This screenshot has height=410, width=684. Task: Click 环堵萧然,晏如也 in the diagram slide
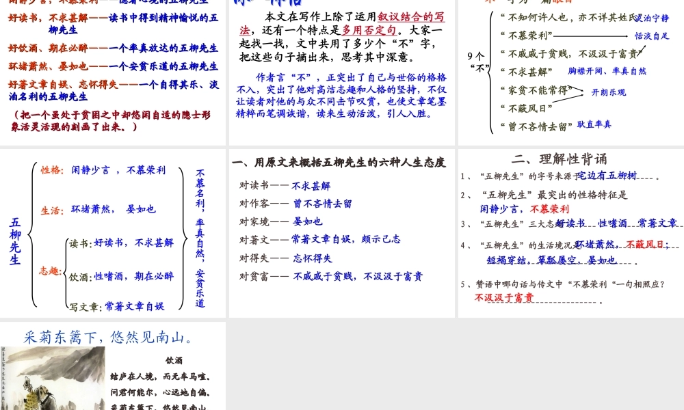tap(114, 209)
